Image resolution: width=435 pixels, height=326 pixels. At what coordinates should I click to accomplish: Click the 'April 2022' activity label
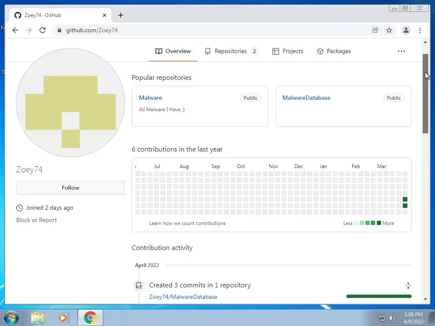(147, 265)
